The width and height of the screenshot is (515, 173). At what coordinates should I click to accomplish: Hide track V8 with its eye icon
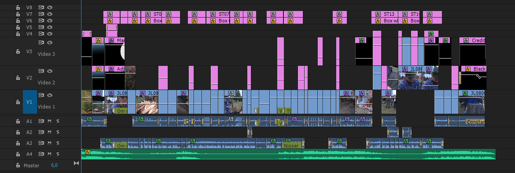point(50,7)
